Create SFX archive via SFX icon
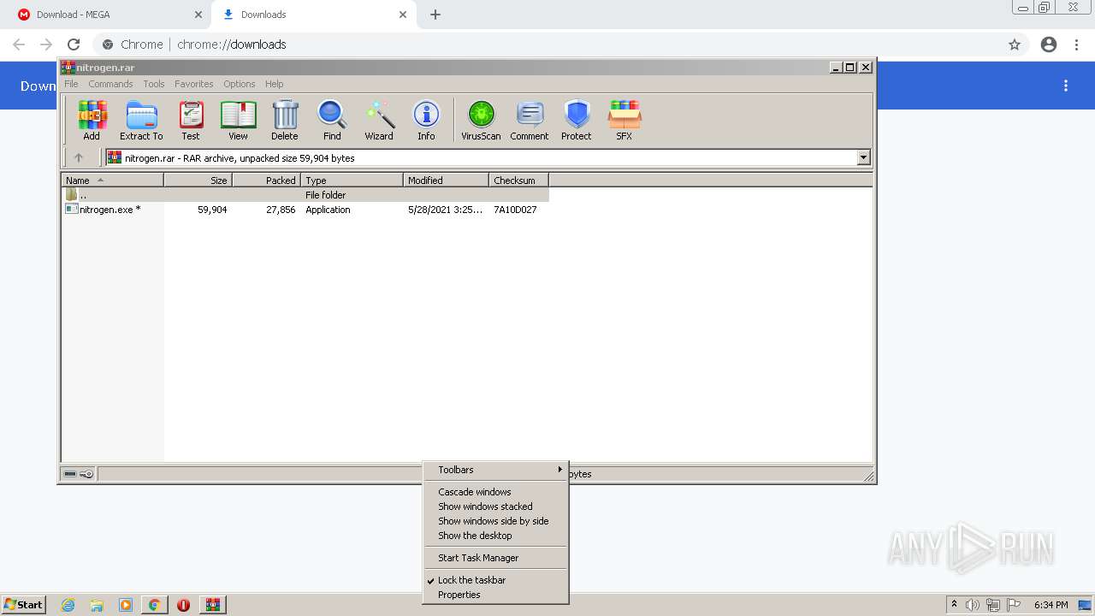Image resolution: width=1095 pixels, height=616 pixels. pyautogui.click(x=624, y=121)
